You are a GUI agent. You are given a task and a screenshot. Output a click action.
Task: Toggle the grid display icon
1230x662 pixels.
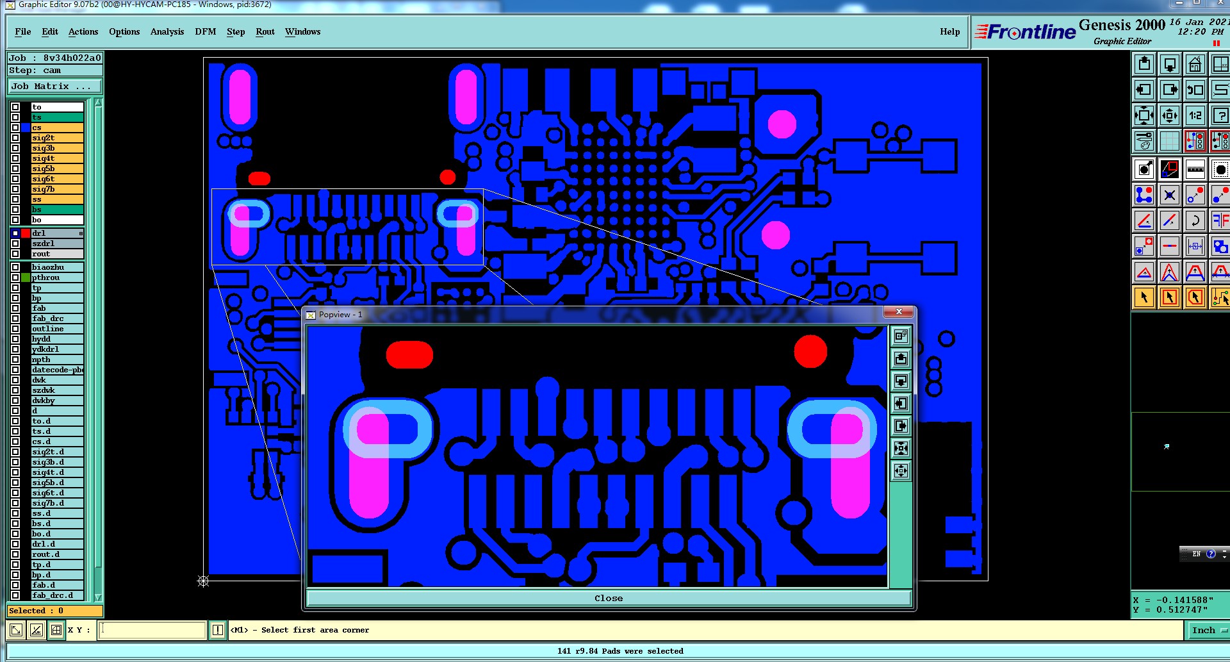[1169, 141]
